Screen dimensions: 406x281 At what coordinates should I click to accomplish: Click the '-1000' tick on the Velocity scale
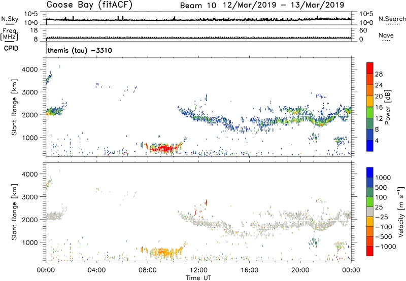pyautogui.click(x=385, y=247)
